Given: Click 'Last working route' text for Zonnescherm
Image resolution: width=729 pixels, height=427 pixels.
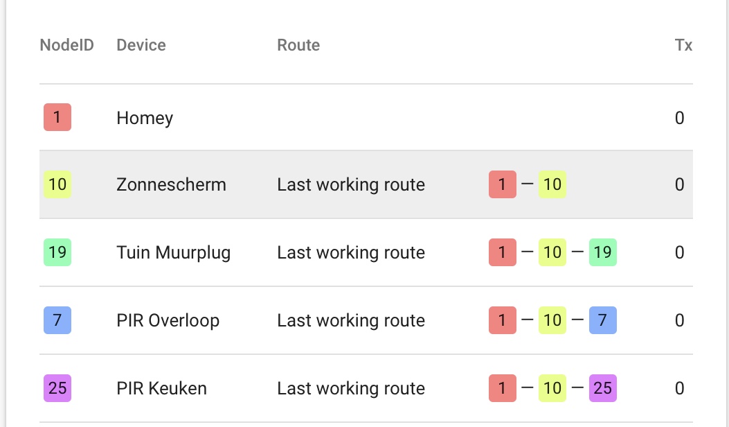Looking at the screenshot, I should pyautogui.click(x=351, y=185).
